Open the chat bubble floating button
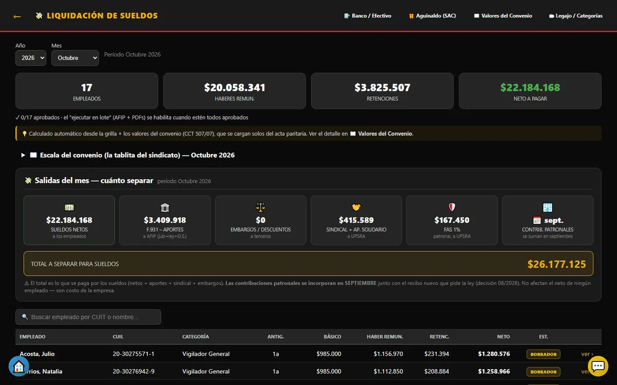 point(597,366)
